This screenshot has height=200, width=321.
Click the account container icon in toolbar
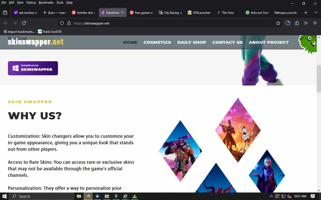point(288,23)
